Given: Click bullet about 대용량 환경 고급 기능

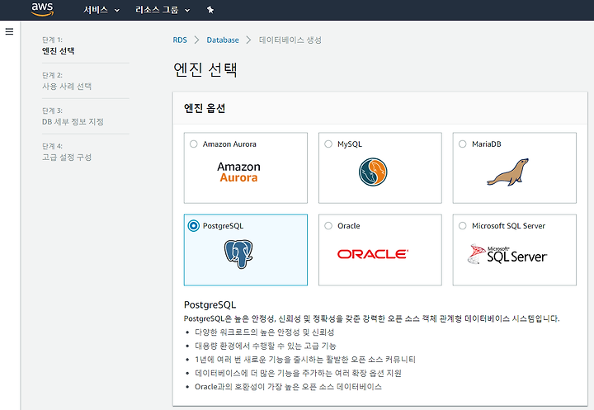Looking at the screenshot, I should point(266,346).
